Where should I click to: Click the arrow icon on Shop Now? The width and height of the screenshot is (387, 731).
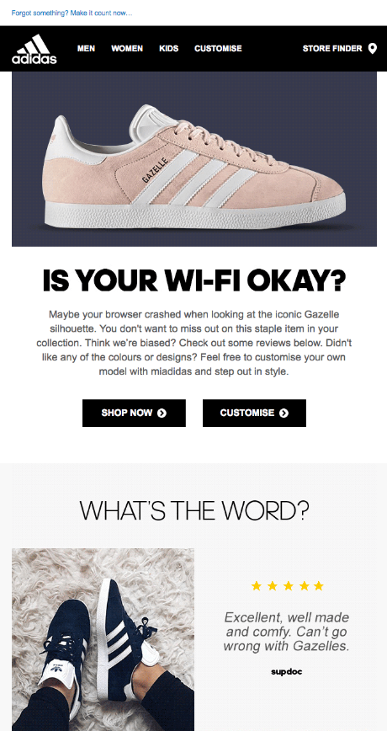(x=162, y=413)
